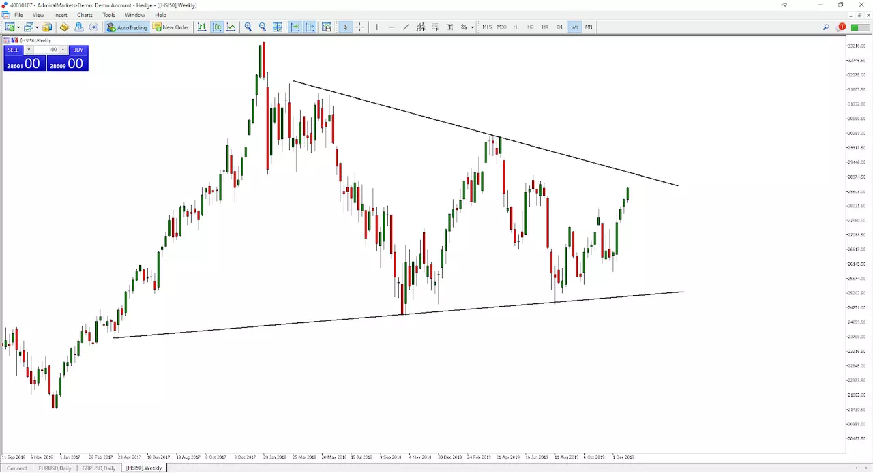
Task: Open the profiles dropdown arrow
Action: pyautogui.click(x=37, y=27)
